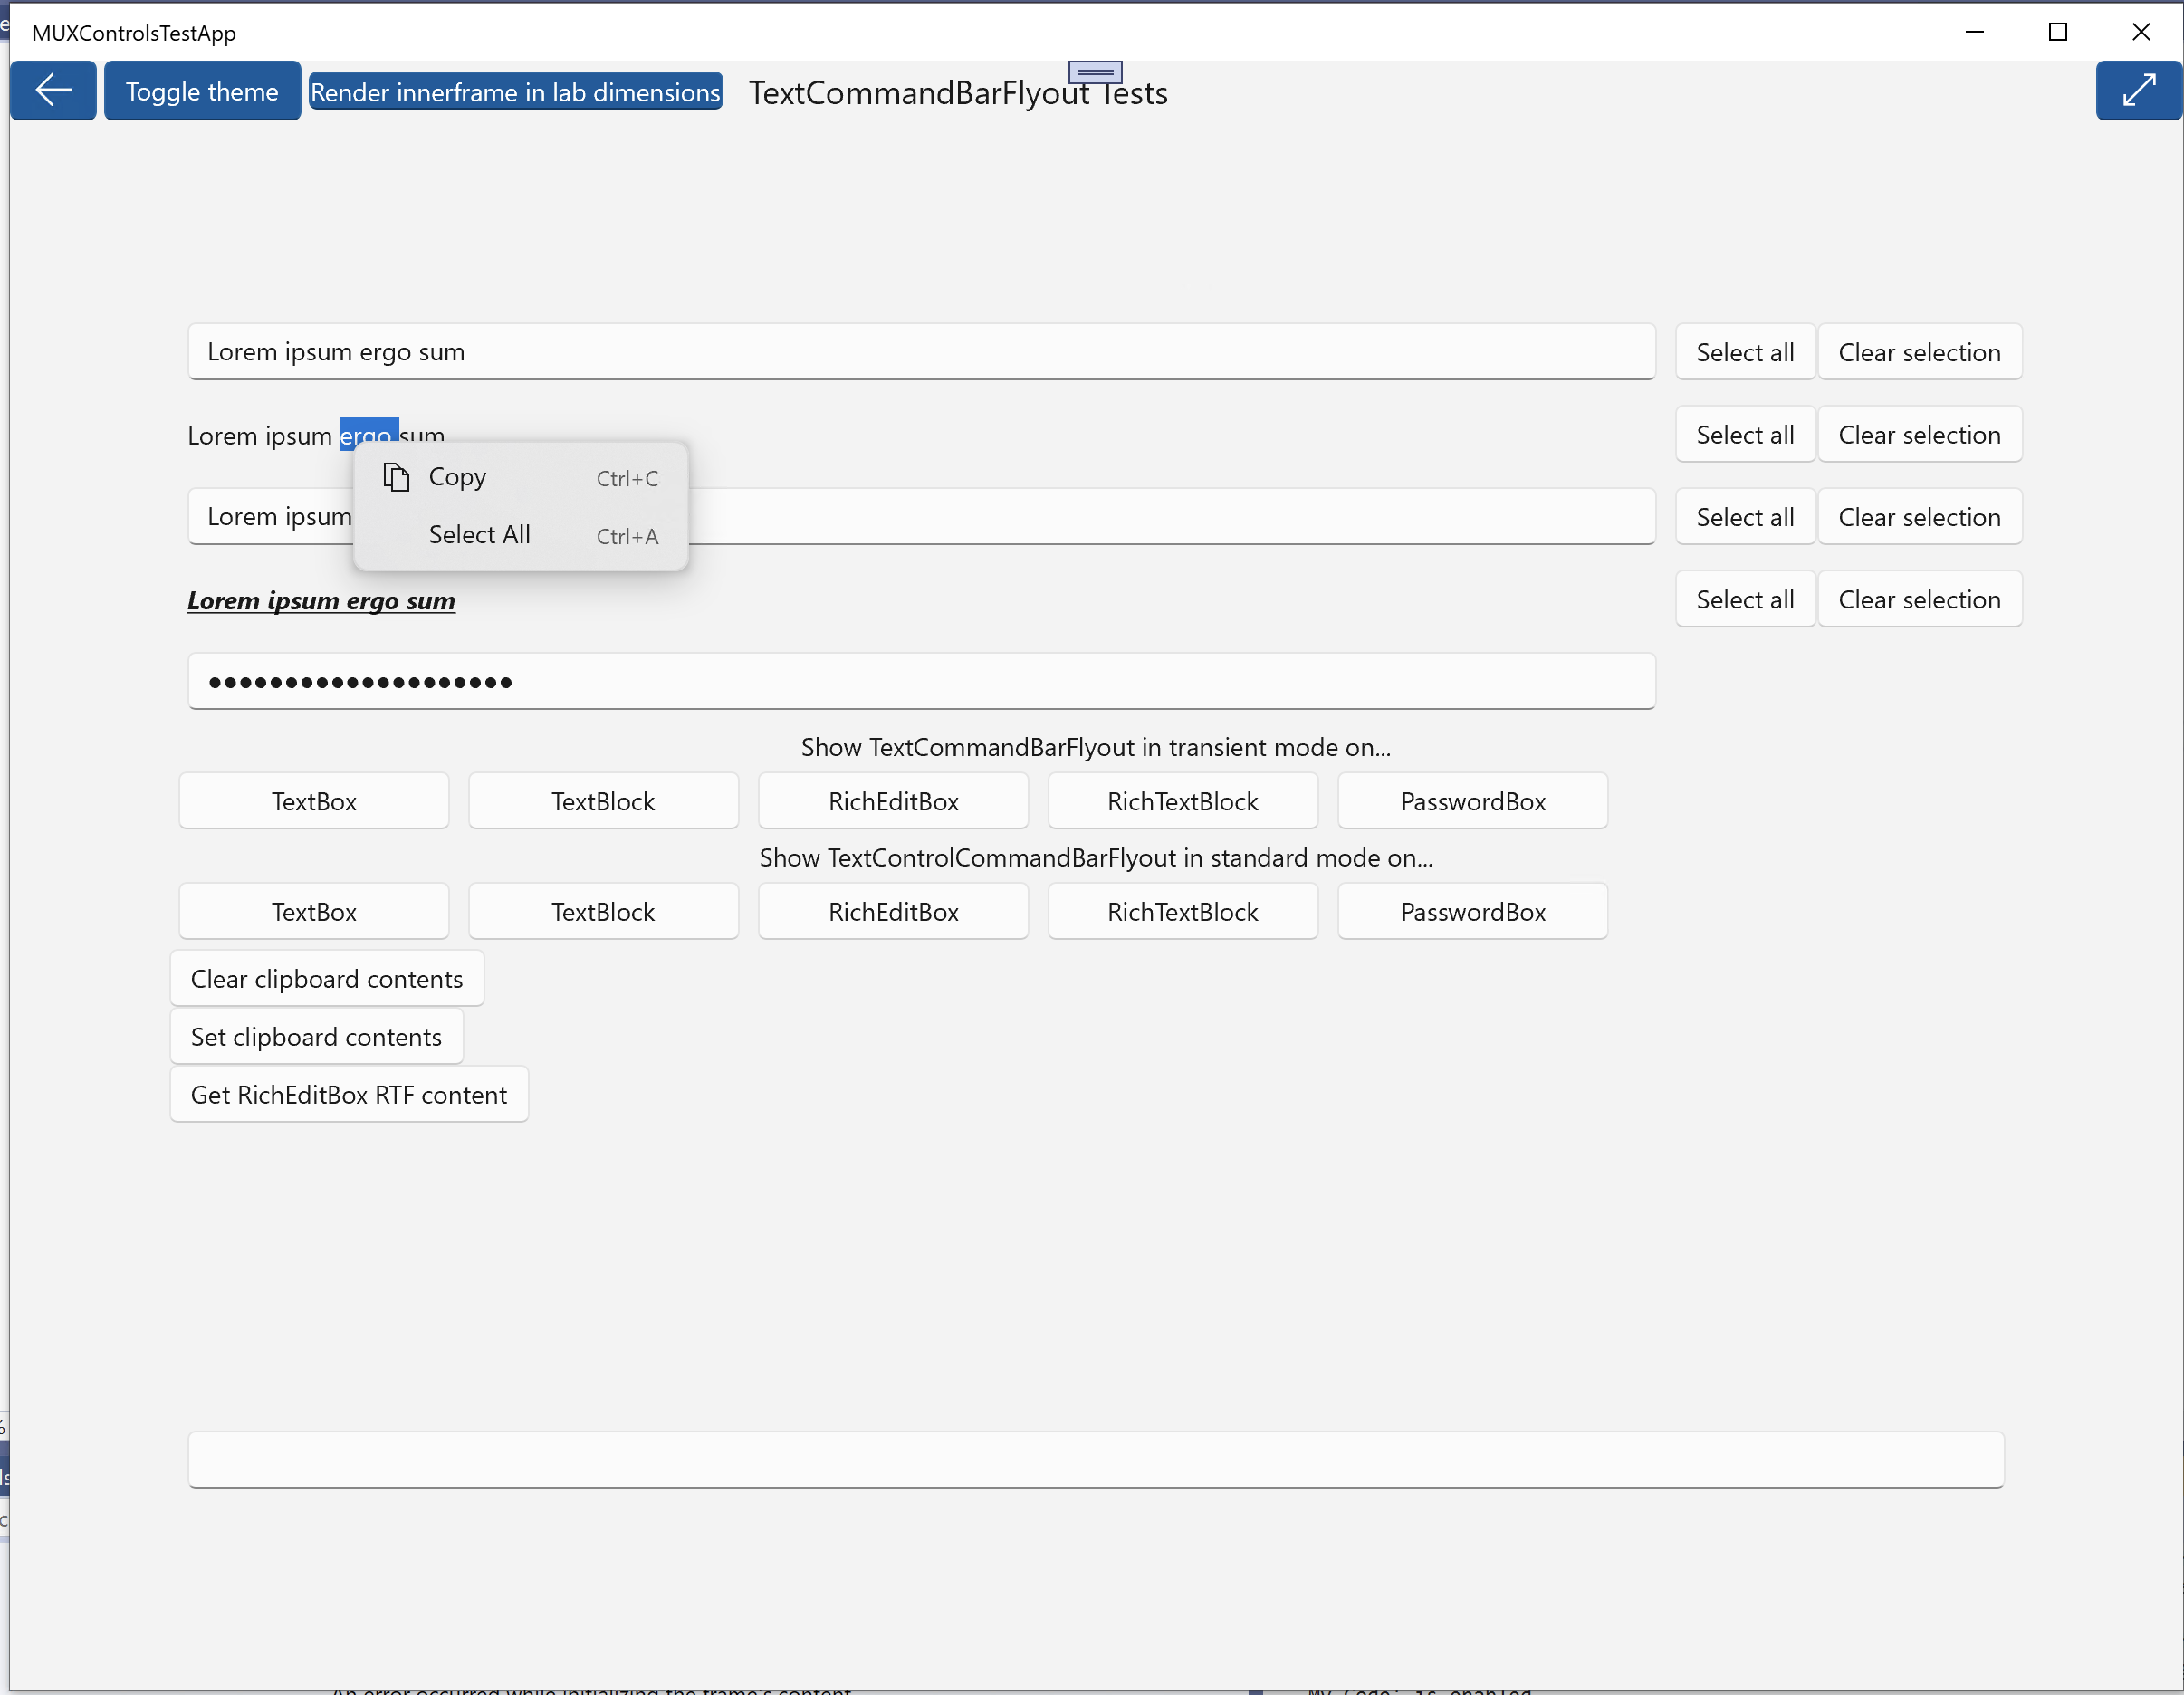Screen dimensions: 2184x1695
Task: Open transient flyout on the RichEditBox
Action: [x=893, y=800]
